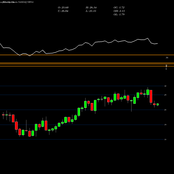Click the price axis label '29'
The height and width of the screenshot is (174, 174).
(x=165, y=95)
